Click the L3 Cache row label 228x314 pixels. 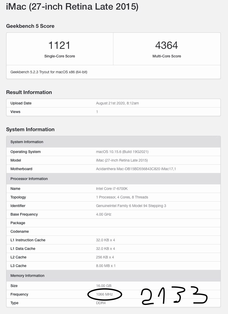18,266
